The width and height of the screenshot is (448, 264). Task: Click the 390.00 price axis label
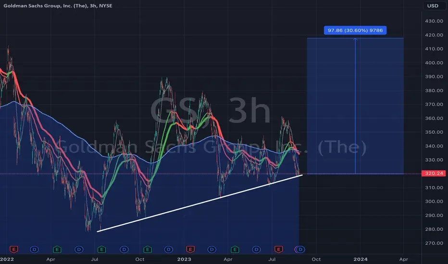point(434,76)
